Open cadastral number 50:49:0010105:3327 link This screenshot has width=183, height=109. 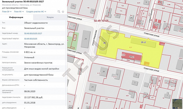33,33
